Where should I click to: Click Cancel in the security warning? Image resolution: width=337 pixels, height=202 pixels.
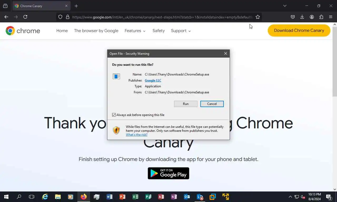tap(212, 104)
